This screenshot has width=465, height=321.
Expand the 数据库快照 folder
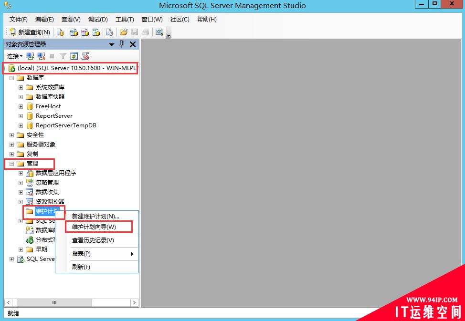(x=21, y=97)
